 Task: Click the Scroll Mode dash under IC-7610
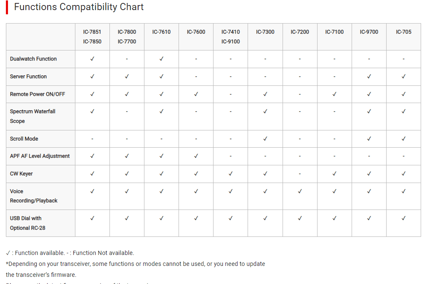click(x=161, y=139)
